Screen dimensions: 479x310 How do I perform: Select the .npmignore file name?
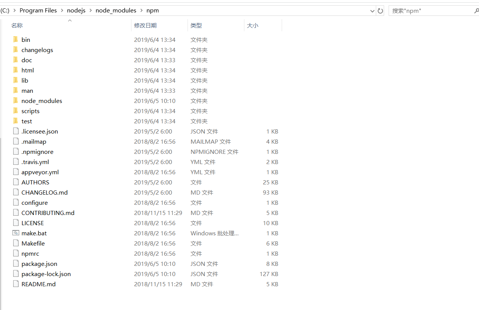[x=37, y=152]
